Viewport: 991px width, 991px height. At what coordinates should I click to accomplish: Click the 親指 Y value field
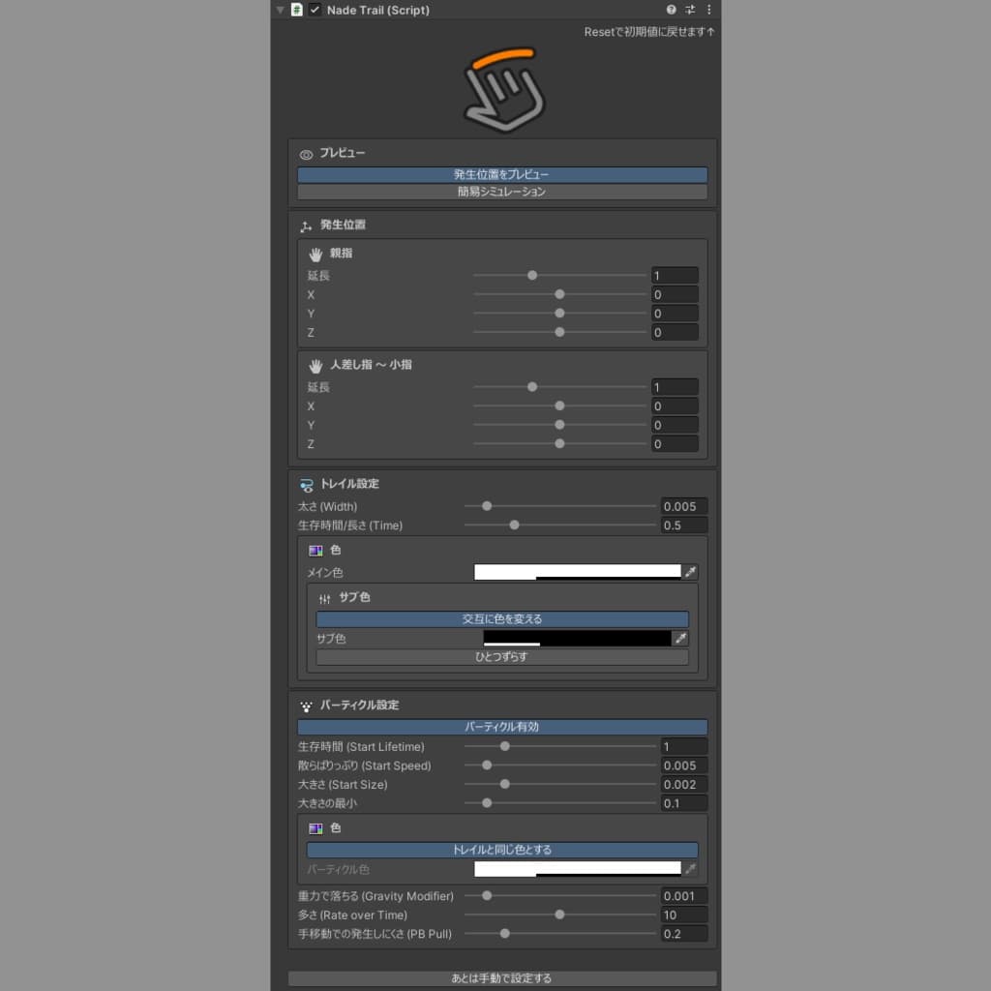pyautogui.click(x=675, y=314)
